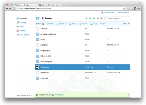
Task: Click the View details link
Action: (59, 95)
